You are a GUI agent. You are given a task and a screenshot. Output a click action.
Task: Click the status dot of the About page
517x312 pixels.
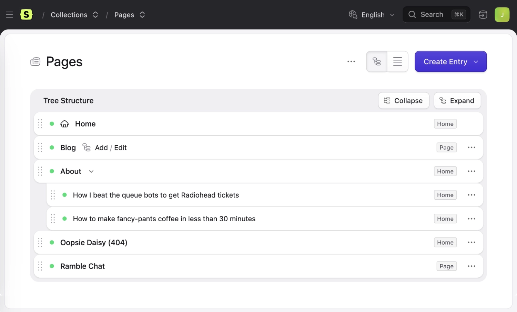point(52,171)
